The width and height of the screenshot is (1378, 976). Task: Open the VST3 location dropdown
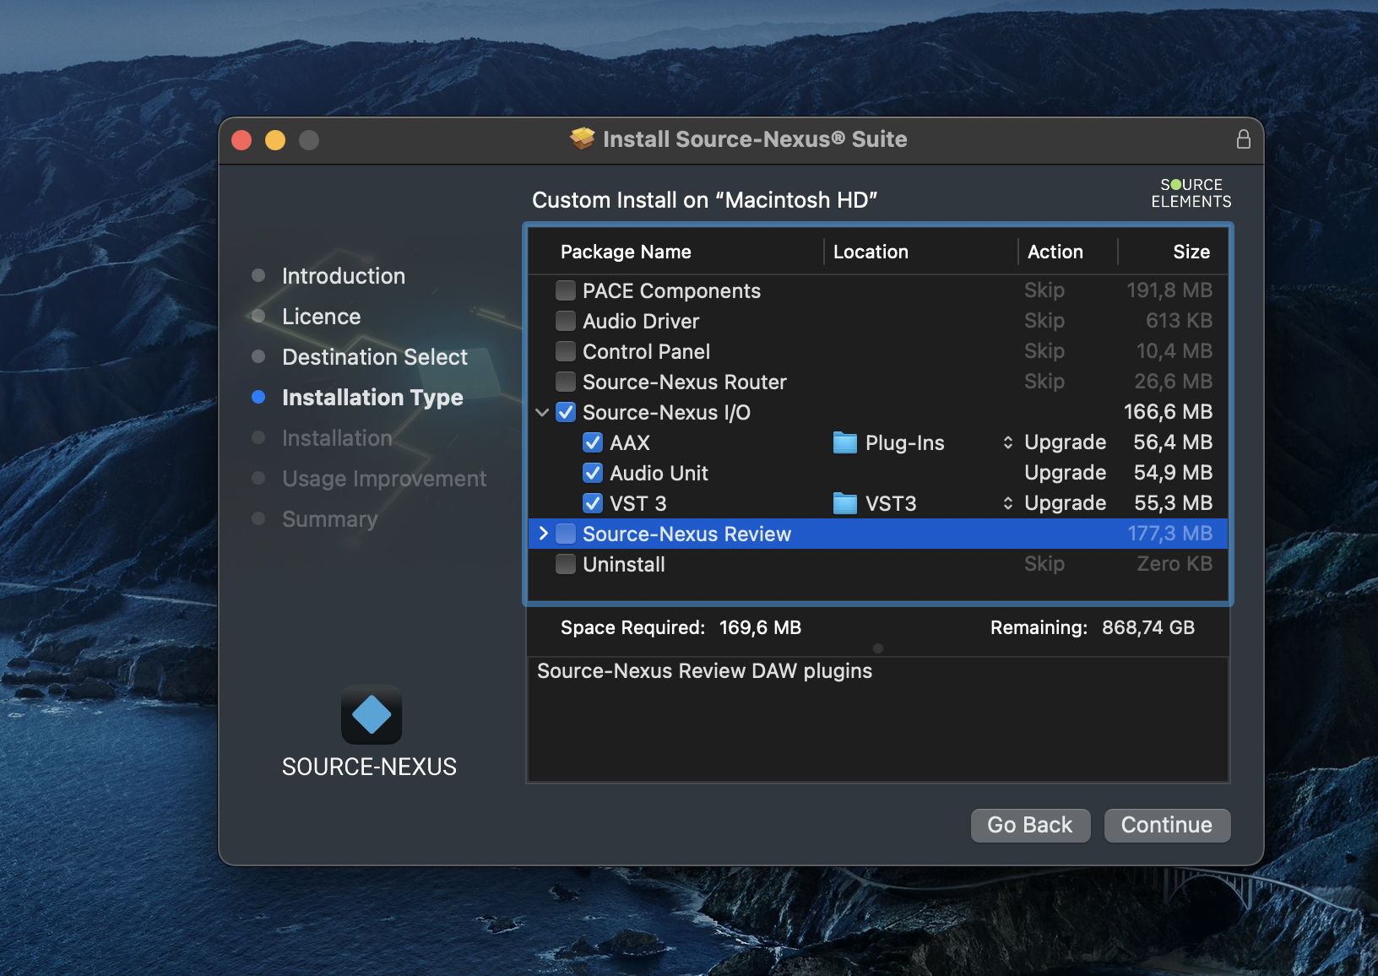tap(1007, 504)
